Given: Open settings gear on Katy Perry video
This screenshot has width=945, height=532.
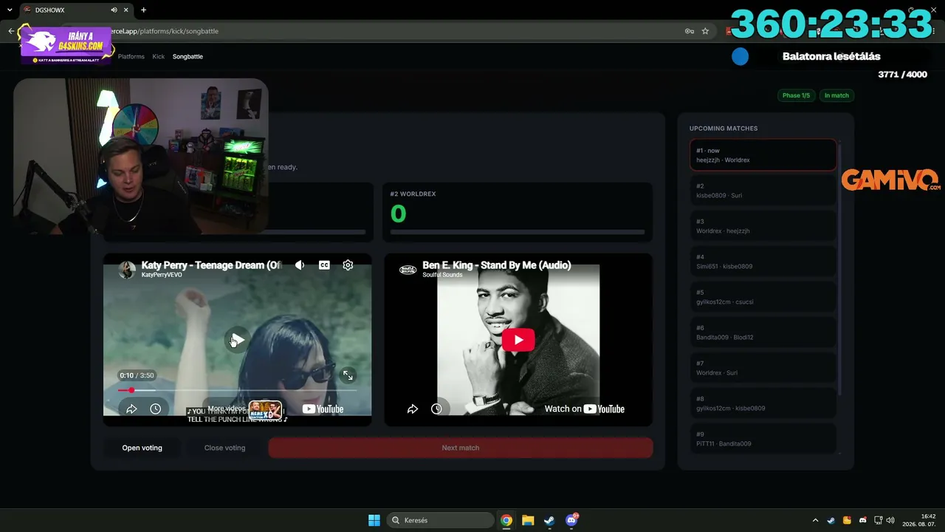Looking at the screenshot, I should tap(348, 265).
